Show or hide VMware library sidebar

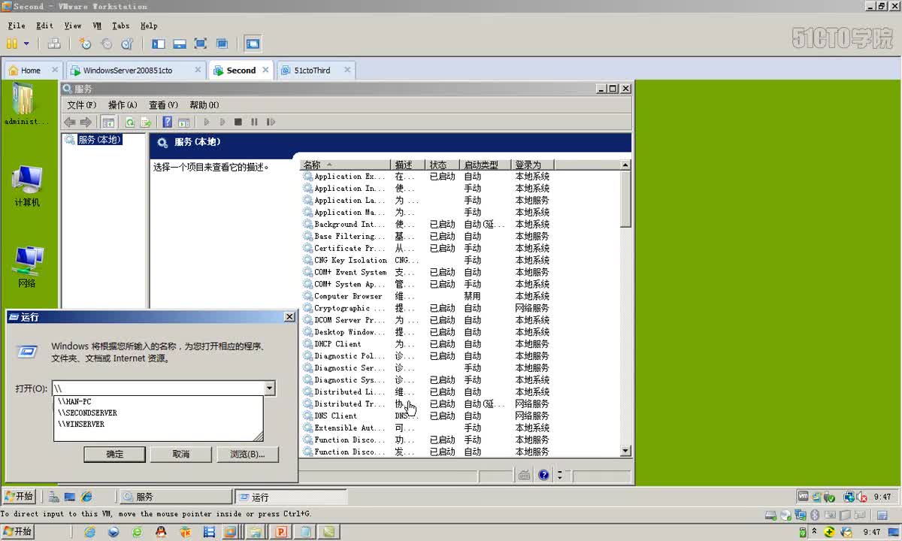[x=159, y=44]
